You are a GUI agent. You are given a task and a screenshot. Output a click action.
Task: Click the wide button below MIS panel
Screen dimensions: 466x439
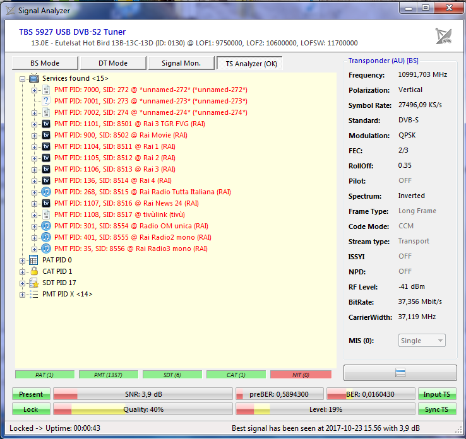pos(400,373)
